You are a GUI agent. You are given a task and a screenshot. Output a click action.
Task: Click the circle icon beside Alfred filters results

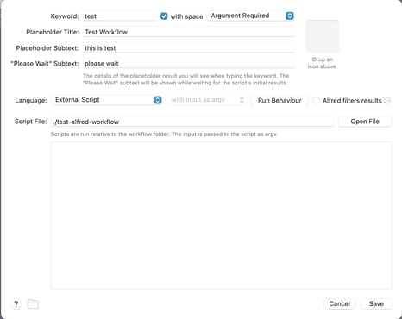(387, 101)
